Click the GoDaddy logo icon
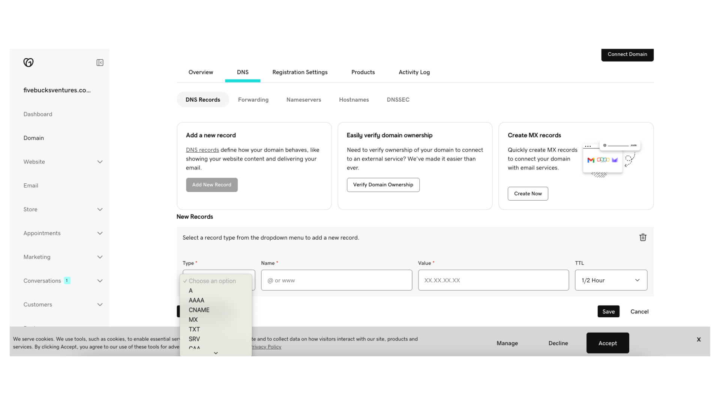Viewport: 720px width, 405px height. tap(28, 62)
